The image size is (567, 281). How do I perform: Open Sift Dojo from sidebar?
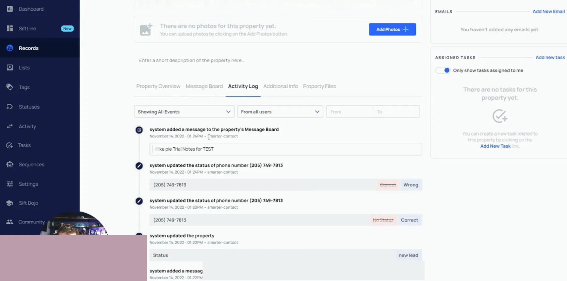(28, 203)
